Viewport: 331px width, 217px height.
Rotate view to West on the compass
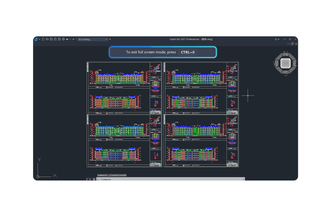click(x=276, y=63)
